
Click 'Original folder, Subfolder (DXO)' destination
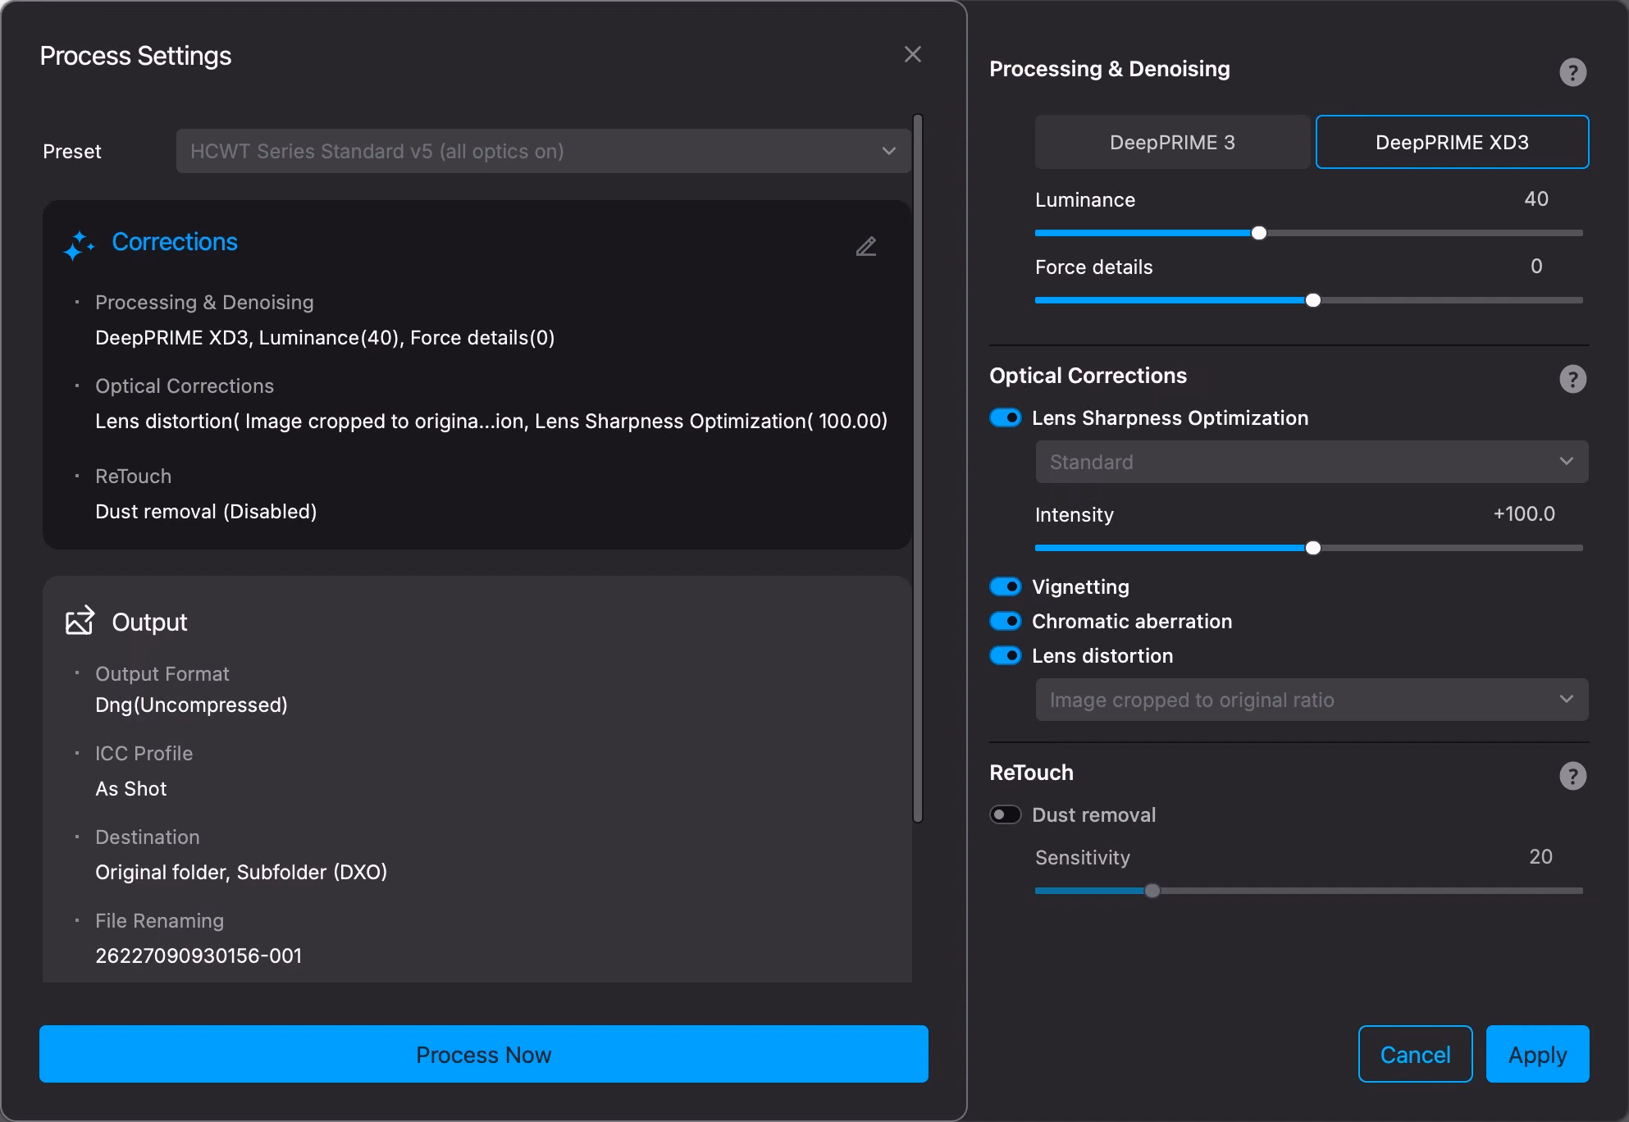point(241,873)
